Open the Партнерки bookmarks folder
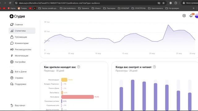 click(x=109, y=8)
